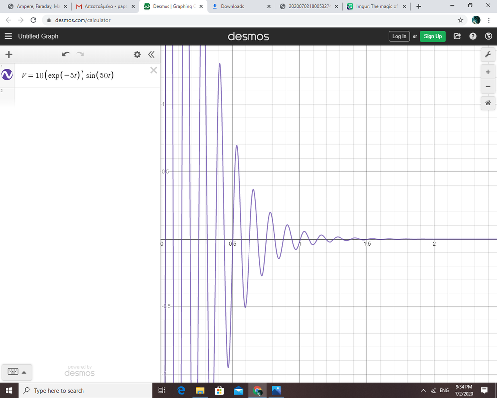Open expression list settings gear
The width and height of the screenshot is (497, 398).
click(x=137, y=55)
